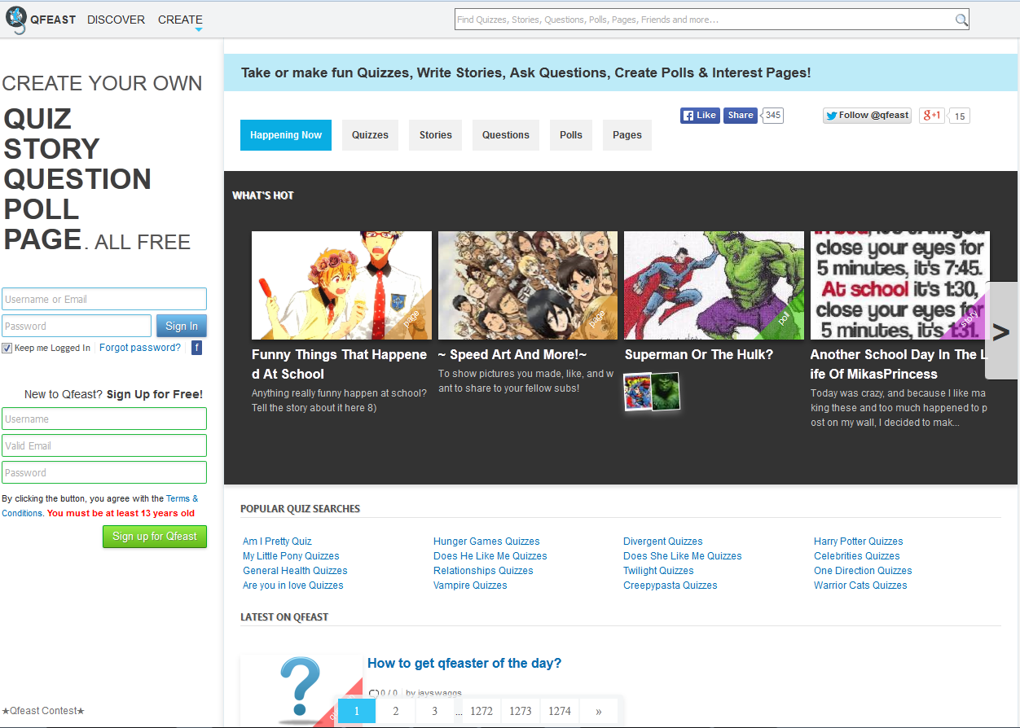Click the QFEAST home text link

pyautogui.click(x=53, y=20)
